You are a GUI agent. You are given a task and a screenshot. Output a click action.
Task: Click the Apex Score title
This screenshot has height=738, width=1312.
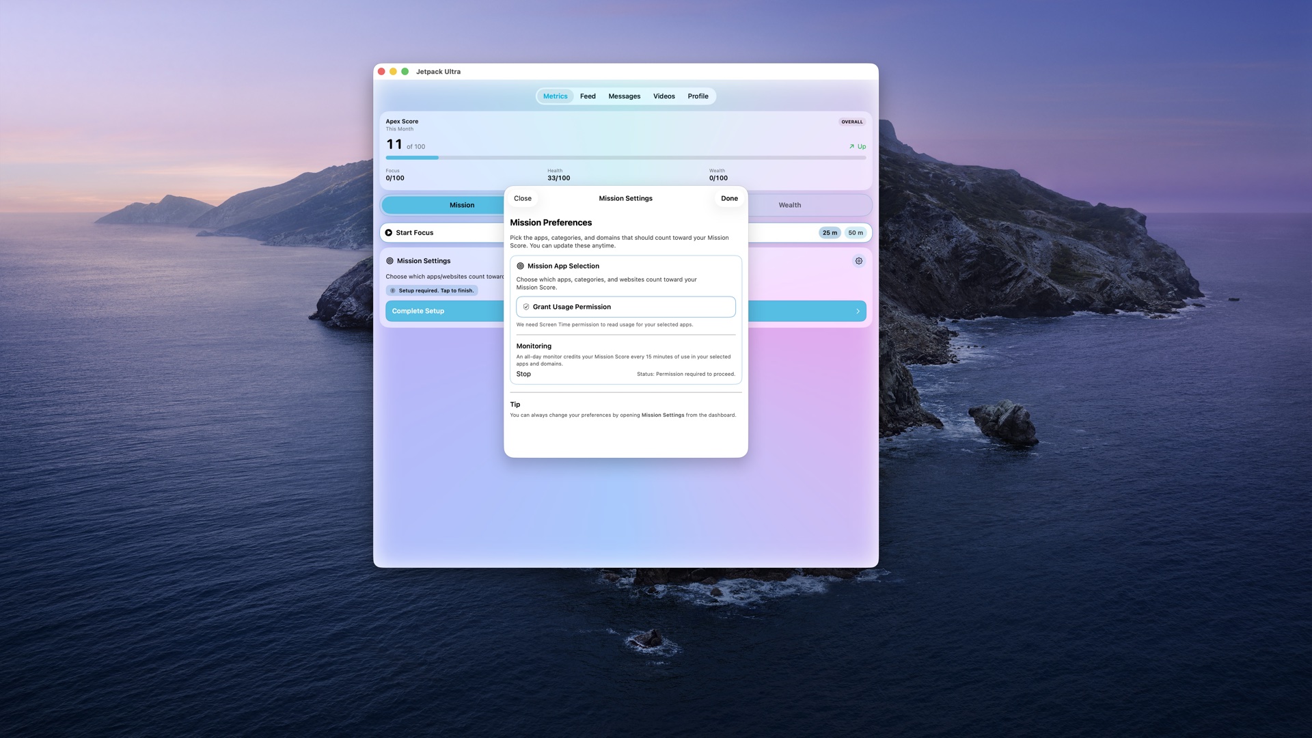click(x=402, y=122)
